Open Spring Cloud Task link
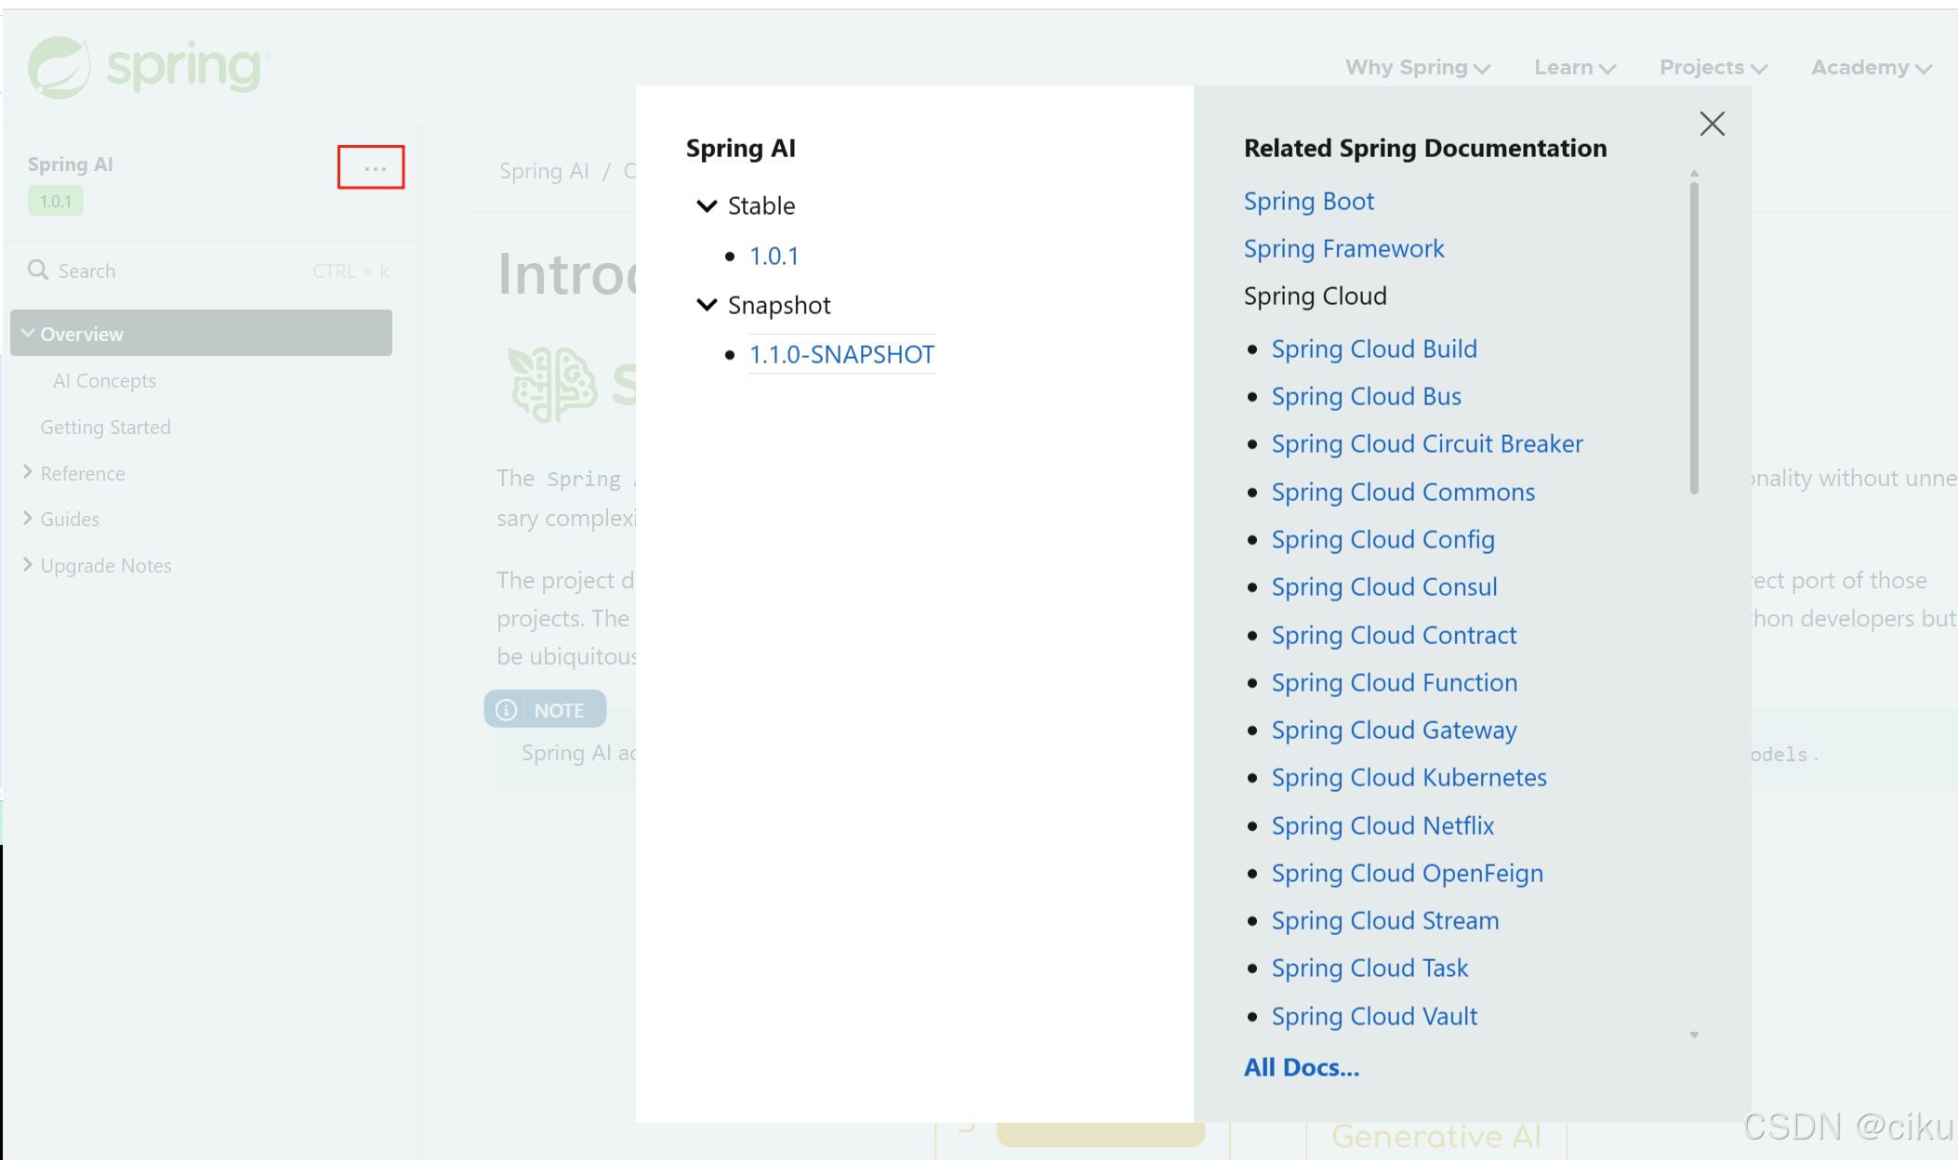The width and height of the screenshot is (1958, 1160). (1369, 968)
